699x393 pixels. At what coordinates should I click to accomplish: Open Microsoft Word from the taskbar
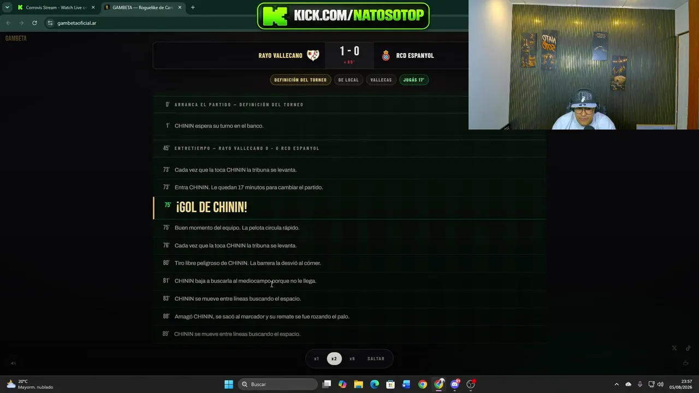coord(406,384)
